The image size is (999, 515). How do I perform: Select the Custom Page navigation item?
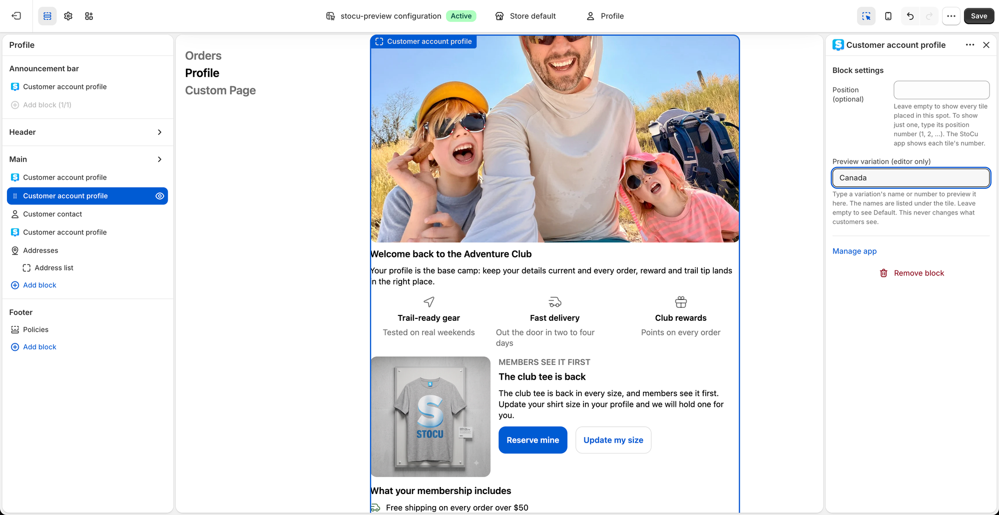pos(220,90)
